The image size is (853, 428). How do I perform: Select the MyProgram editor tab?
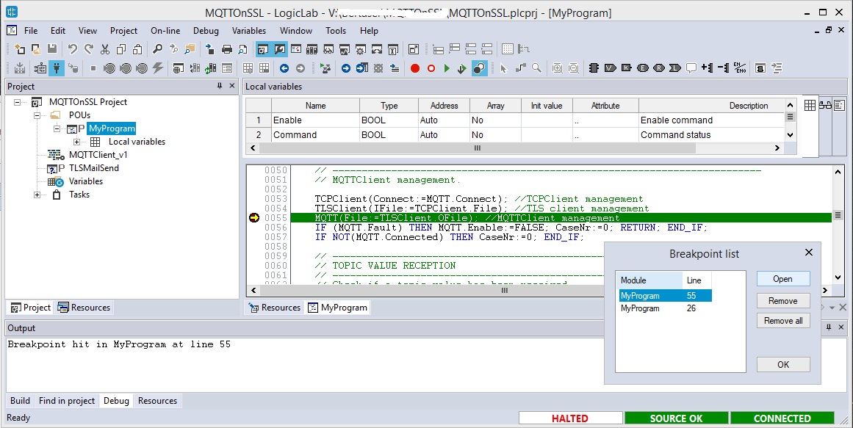click(x=337, y=308)
